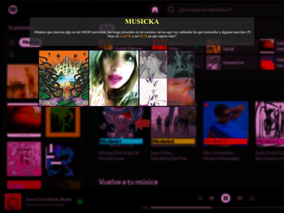Open the LastFM link
Viewport: 284px width, 213px height.
tap(125, 36)
